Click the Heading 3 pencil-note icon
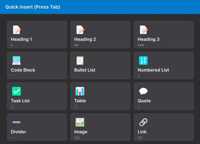This screenshot has width=200, height=144. 143,30
